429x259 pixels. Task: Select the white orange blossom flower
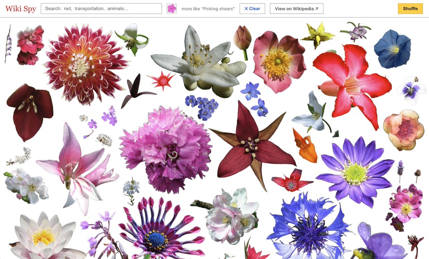point(199,61)
